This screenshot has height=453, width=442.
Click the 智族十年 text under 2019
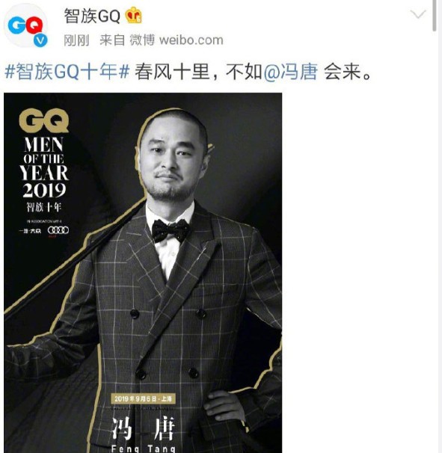44,207
